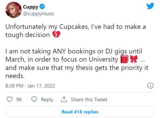Click the Twitter bird logo

[150, 6]
